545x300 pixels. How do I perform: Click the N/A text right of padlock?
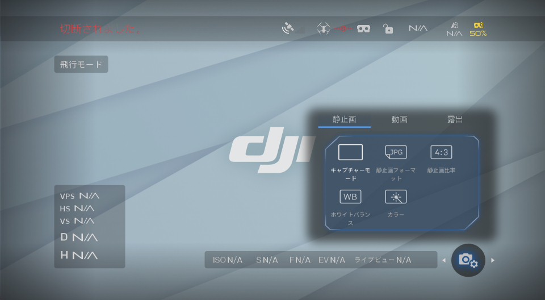pos(418,28)
